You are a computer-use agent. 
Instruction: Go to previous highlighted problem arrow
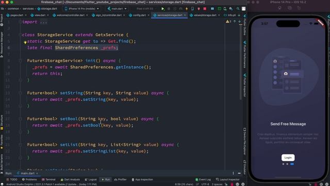pyautogui.click(x=235, y=21)
